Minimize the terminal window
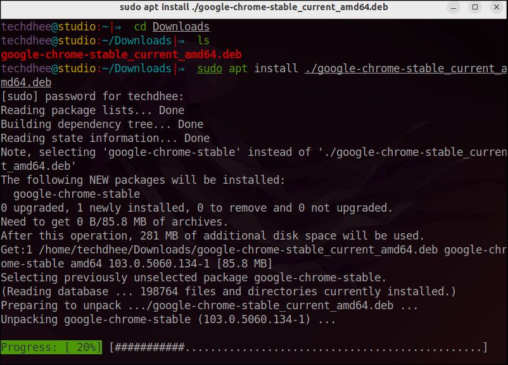The image size is (508, 365). click(x=454, y=8)
